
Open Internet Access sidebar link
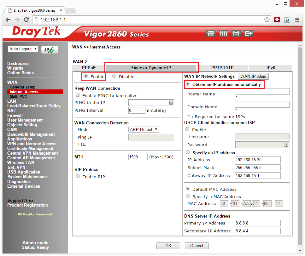click(35, 92)
